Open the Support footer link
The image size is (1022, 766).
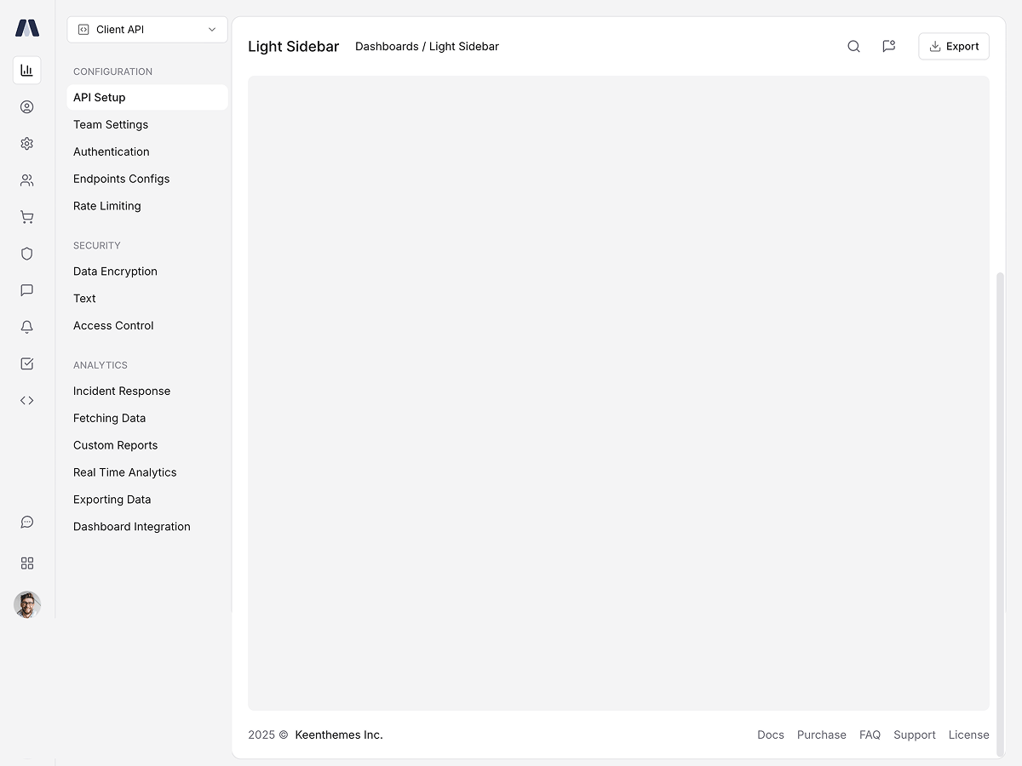tap(914, 735)
